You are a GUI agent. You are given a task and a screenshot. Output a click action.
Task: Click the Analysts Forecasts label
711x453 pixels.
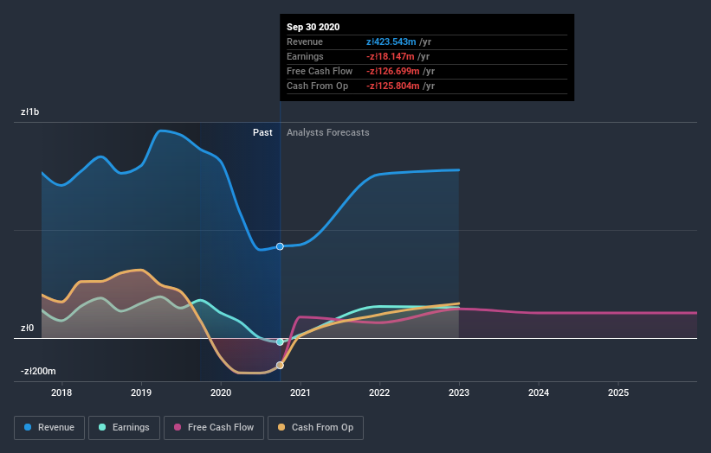[328, 132]
